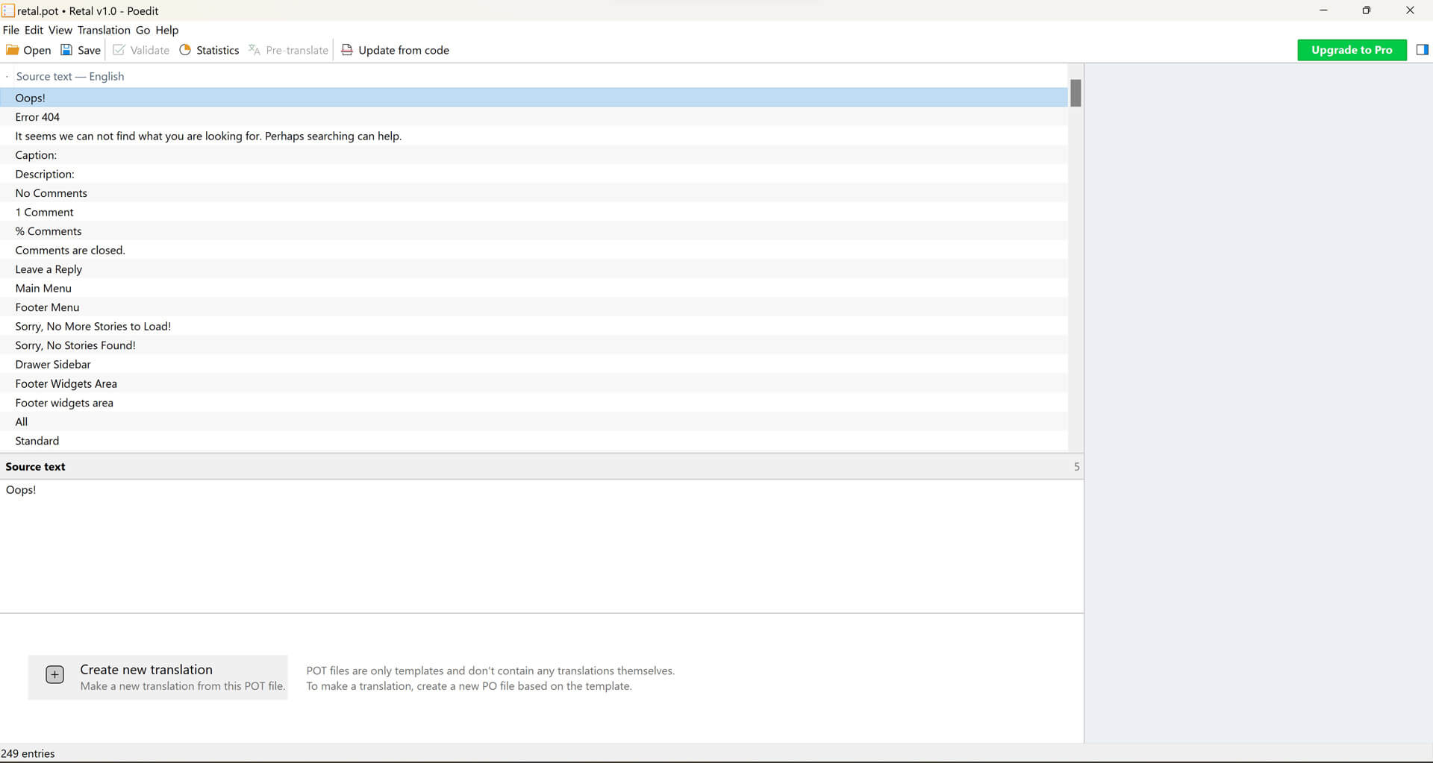
Task: Select the 'Drawer Sidebar' entry
Action: pyautogui.click(x=534, y=364)
